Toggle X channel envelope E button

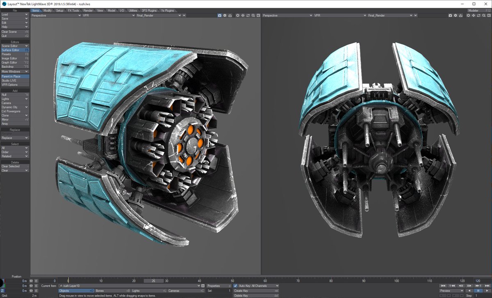coord(36,281)
